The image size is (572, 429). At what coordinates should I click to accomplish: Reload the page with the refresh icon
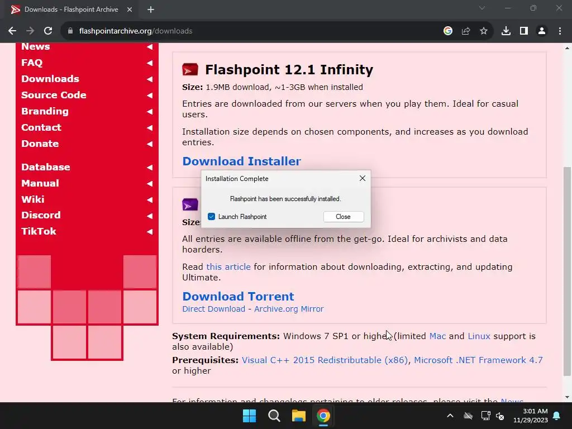48,31
